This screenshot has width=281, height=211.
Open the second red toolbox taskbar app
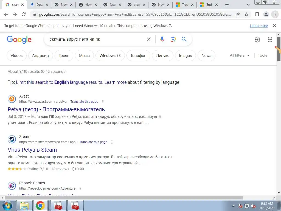tap(75, 206)
